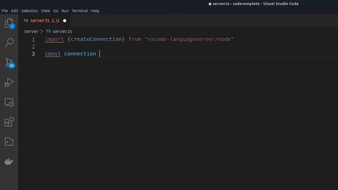Click line number 2 in the gutter

[x=33, y=46]
